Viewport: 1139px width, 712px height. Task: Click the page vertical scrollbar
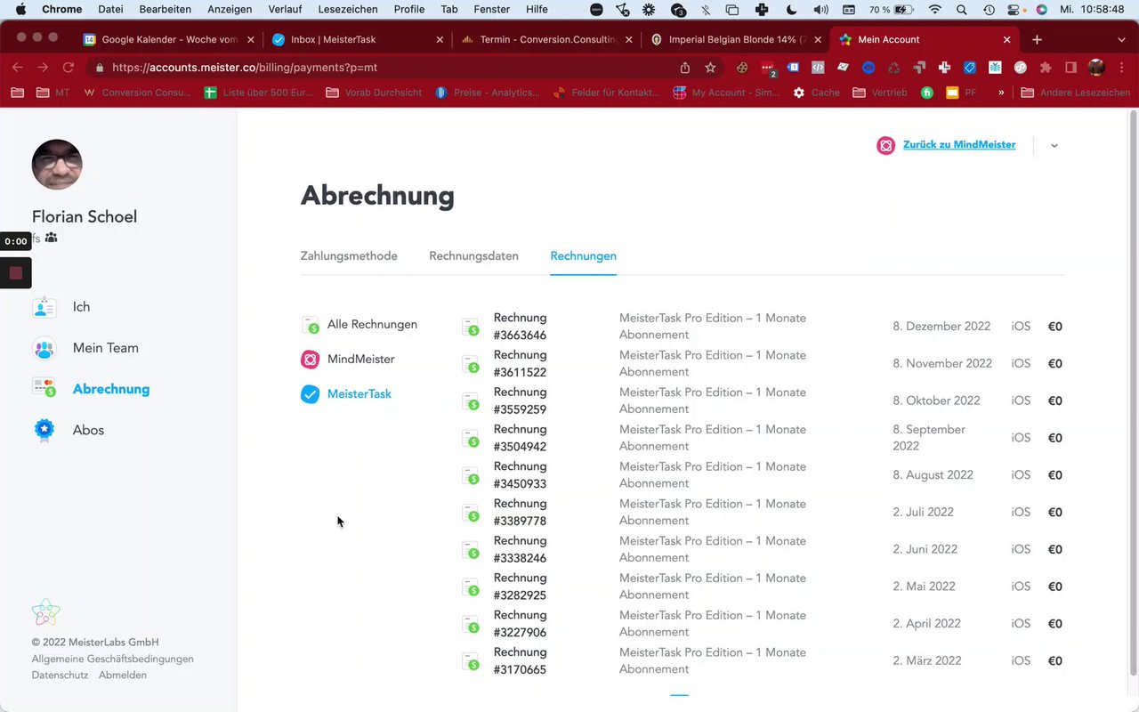1133,392
